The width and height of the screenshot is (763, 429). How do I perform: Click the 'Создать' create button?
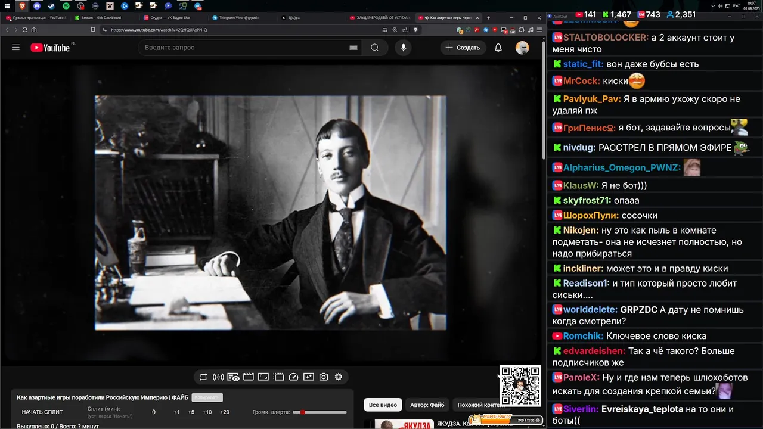point(463,48)
